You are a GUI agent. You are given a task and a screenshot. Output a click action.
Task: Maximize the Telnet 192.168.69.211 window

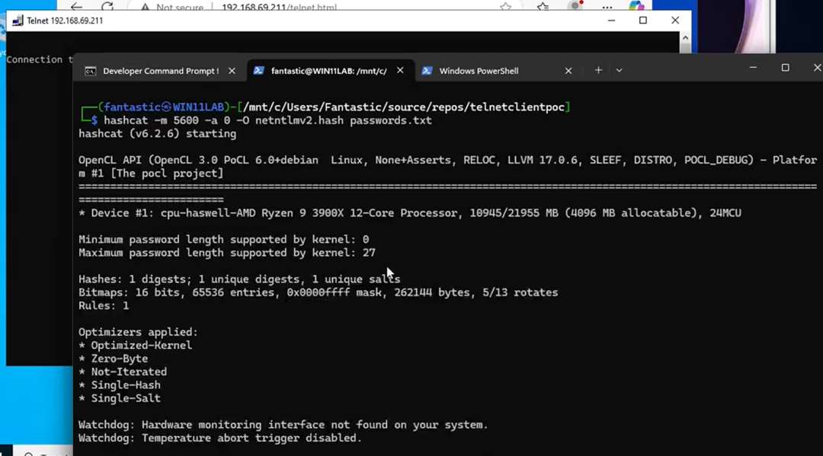(643, 21)
